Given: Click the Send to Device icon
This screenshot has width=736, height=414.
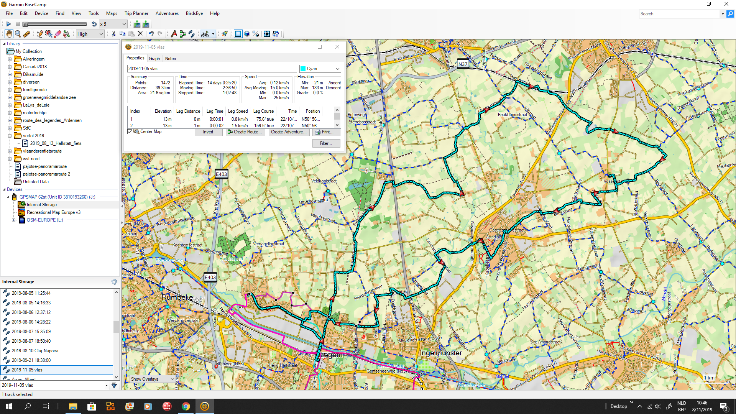Looking at the screenshot, I should pyautogui.click(x=137, y=24).
